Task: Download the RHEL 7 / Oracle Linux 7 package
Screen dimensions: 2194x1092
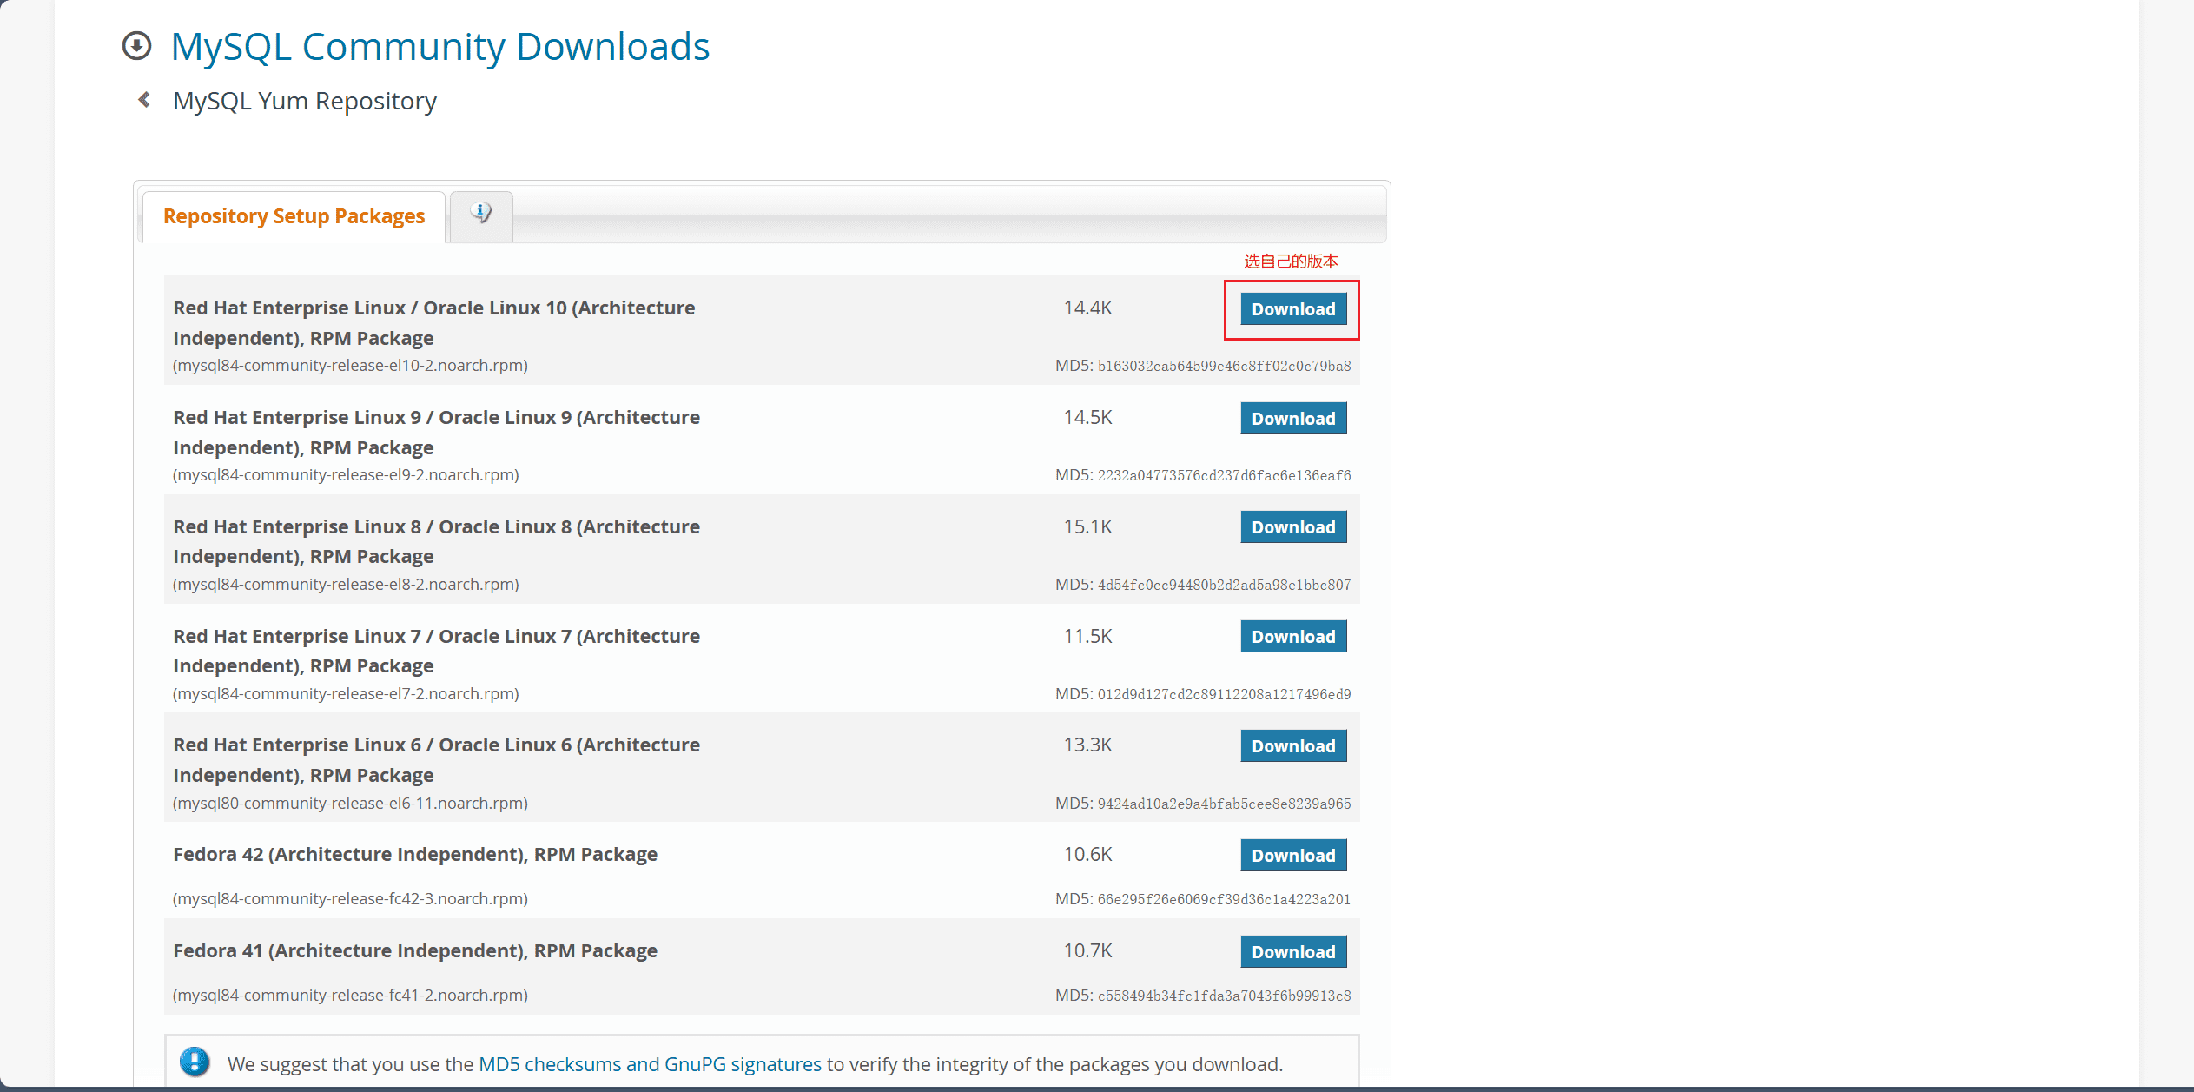Action: point(1292,637)
